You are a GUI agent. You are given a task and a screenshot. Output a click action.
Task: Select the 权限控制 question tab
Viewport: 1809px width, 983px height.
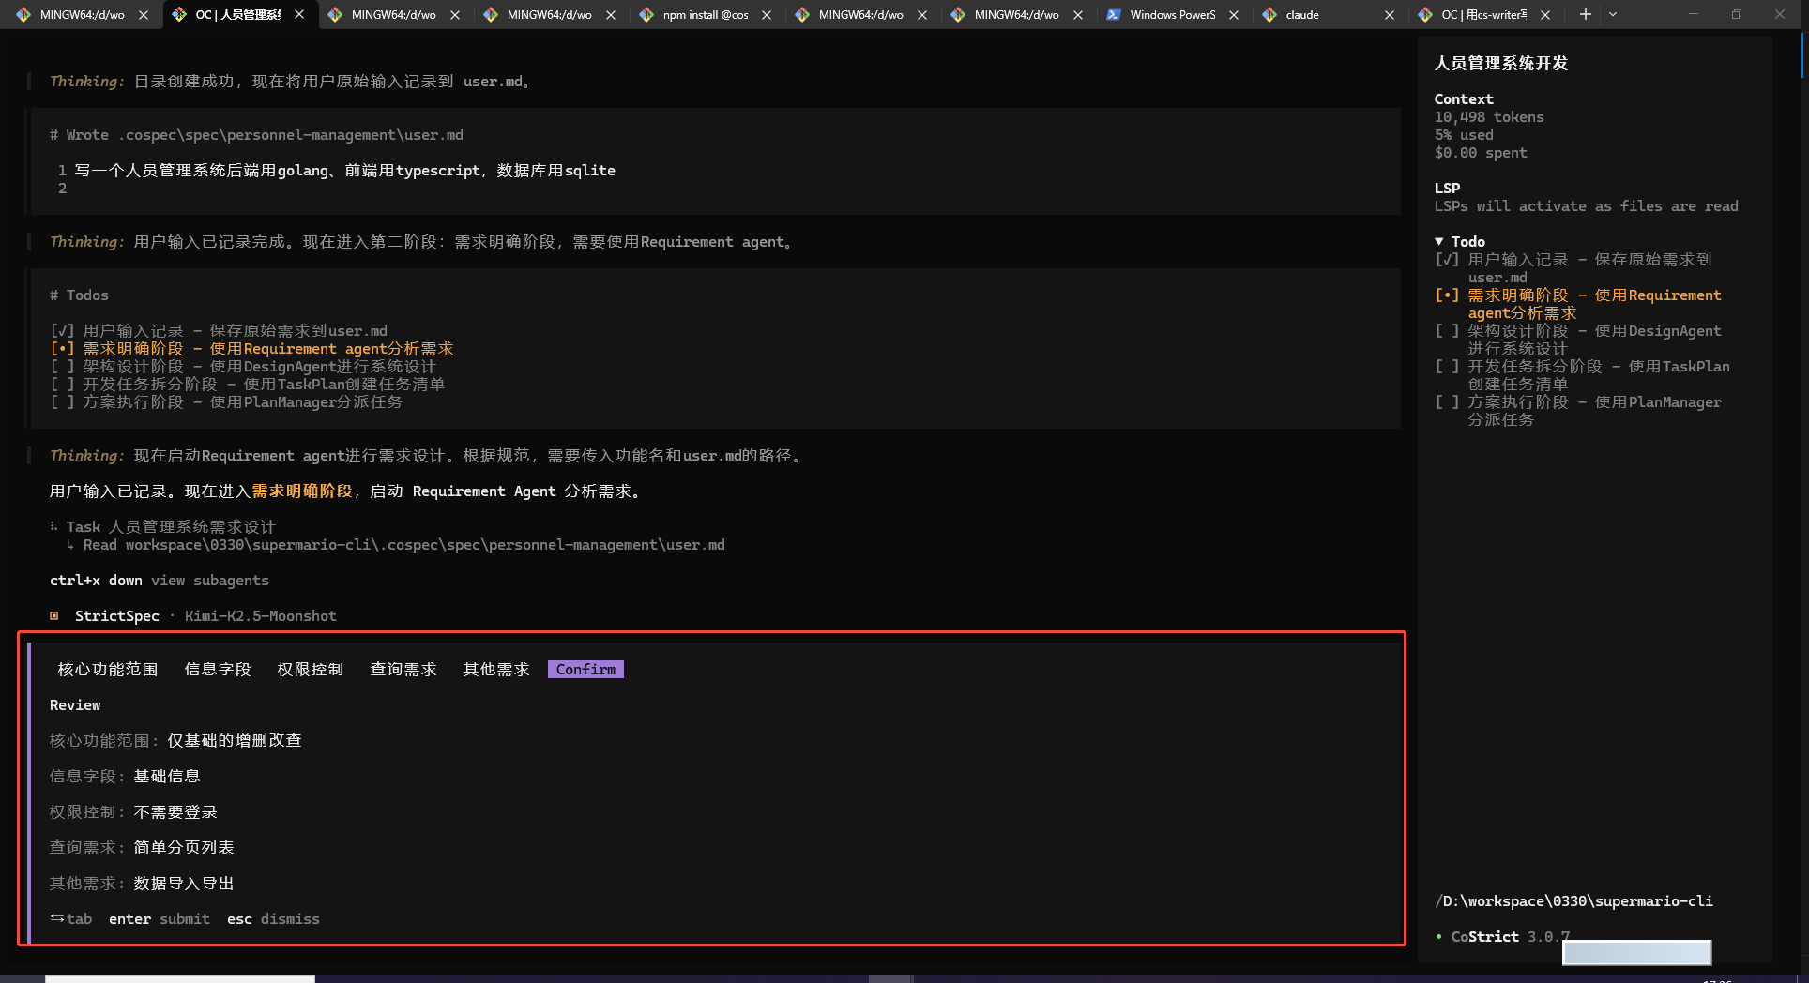pyautogui.click(x=311, y=670)
